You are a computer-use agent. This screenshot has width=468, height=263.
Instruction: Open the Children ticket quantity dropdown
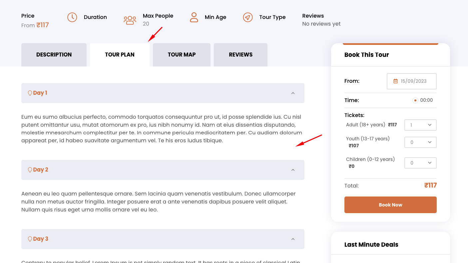point(420,163)
